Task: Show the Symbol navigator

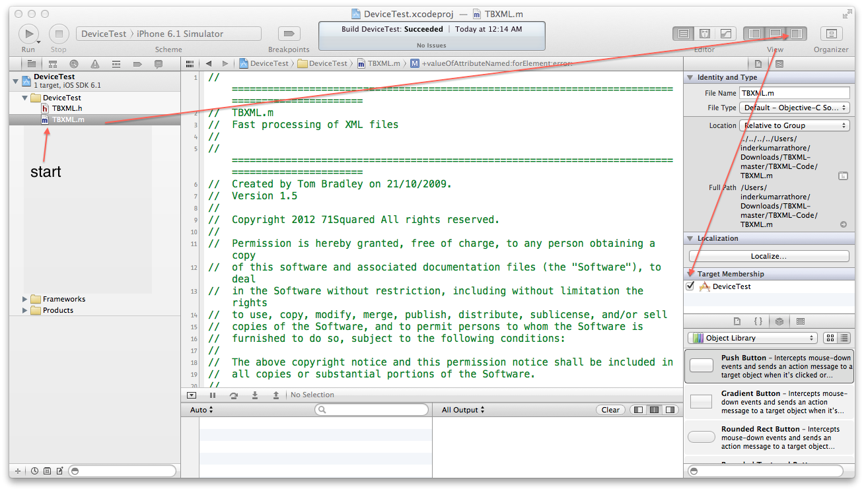Action: [x=53, y=64]
